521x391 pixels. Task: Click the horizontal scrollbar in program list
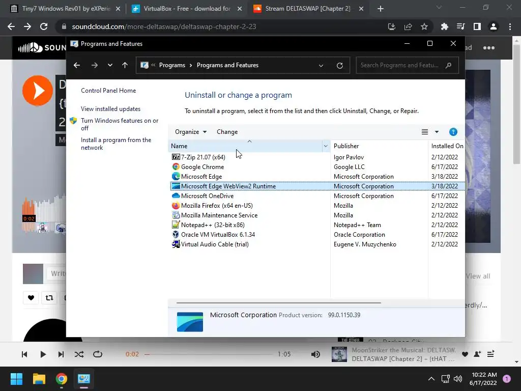pos(278,303)
